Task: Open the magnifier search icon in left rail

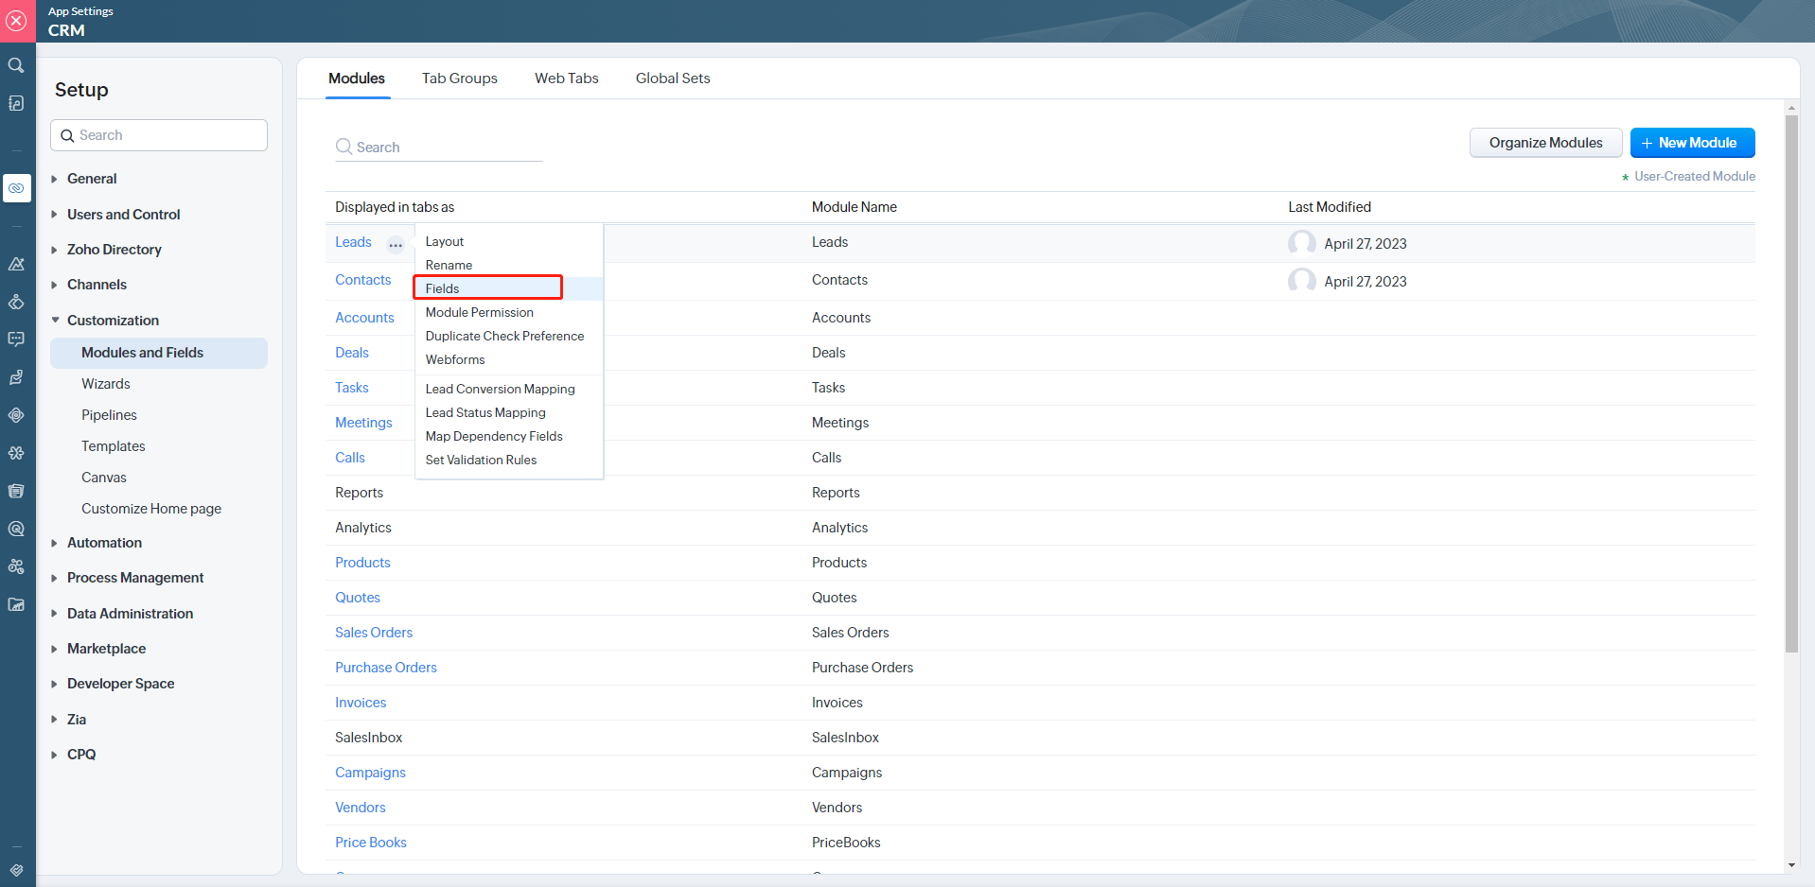Action: (16, 65)
